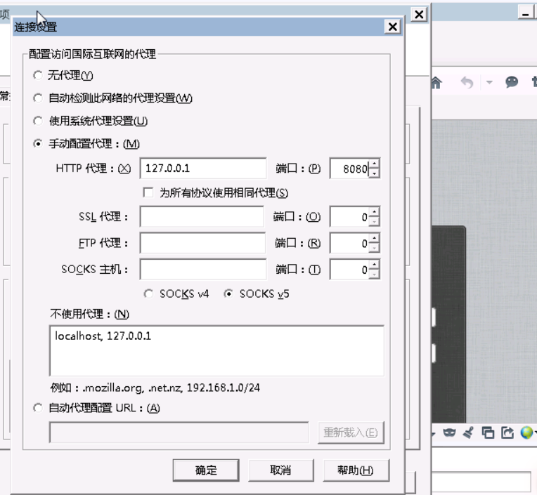537x495 pixels.
Task: Open the small dropdown arrow beside back arrow
Action: coord(489,82)
